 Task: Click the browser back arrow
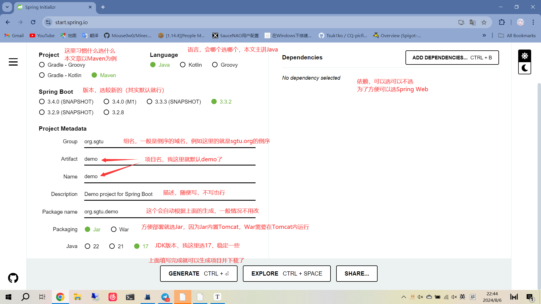click(x=8, y=22)
